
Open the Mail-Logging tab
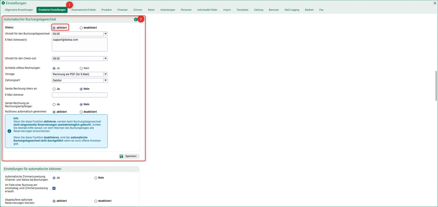(x=292, y=10)
